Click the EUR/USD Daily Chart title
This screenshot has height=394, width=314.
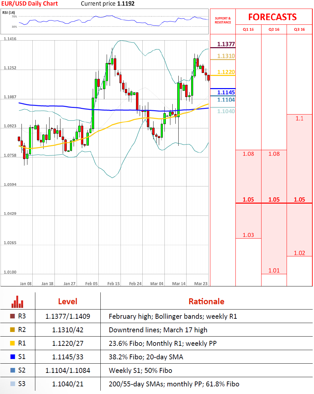pos(29,4)
